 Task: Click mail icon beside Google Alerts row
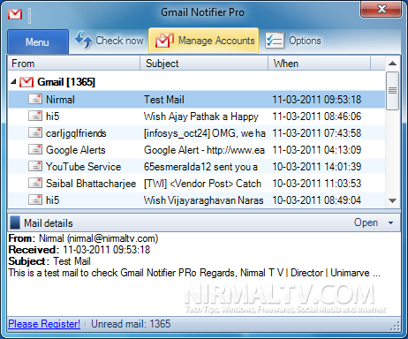pos(35,149)
